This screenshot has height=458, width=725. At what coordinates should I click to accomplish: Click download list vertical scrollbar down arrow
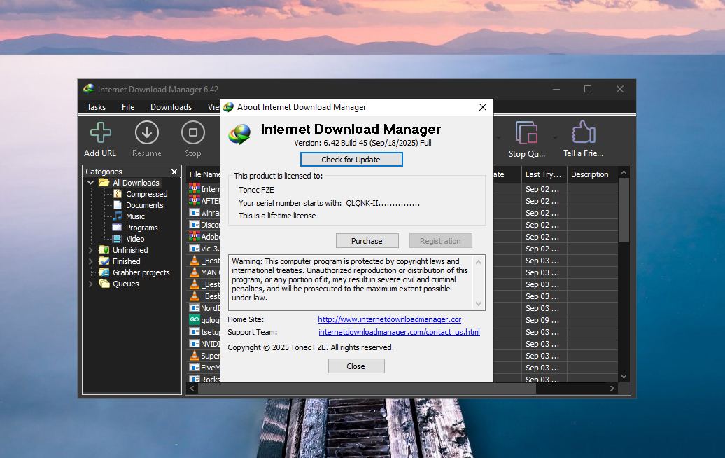[624, 377]
